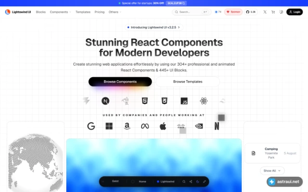Viewport: 308px width, 192px height.
Task: Open the Blocks nav item
Action: 40,12
